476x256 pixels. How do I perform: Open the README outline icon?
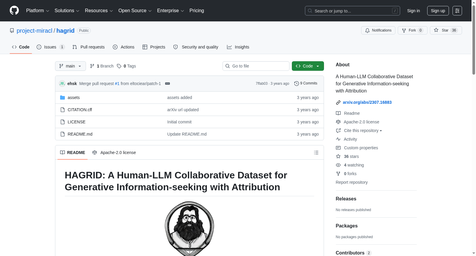[316, 153]
